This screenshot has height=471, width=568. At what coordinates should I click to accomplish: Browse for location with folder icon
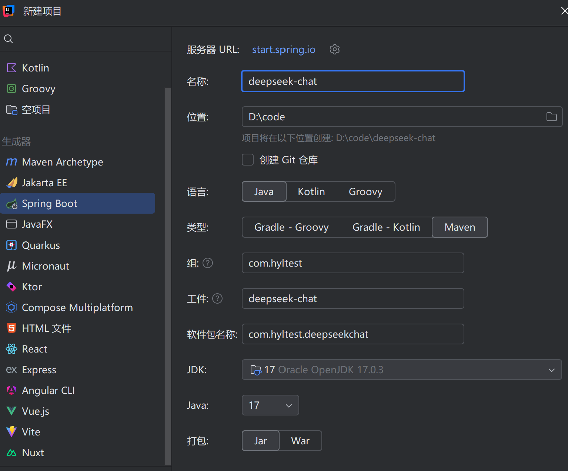coord(552,117)
